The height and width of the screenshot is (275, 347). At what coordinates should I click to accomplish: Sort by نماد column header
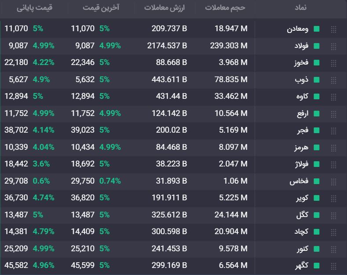[x=300, y=7]
